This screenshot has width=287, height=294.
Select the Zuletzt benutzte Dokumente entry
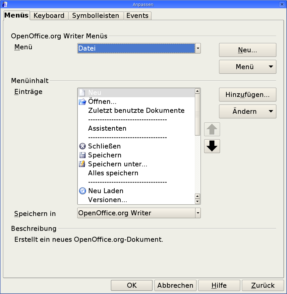(x=136, y=110)
